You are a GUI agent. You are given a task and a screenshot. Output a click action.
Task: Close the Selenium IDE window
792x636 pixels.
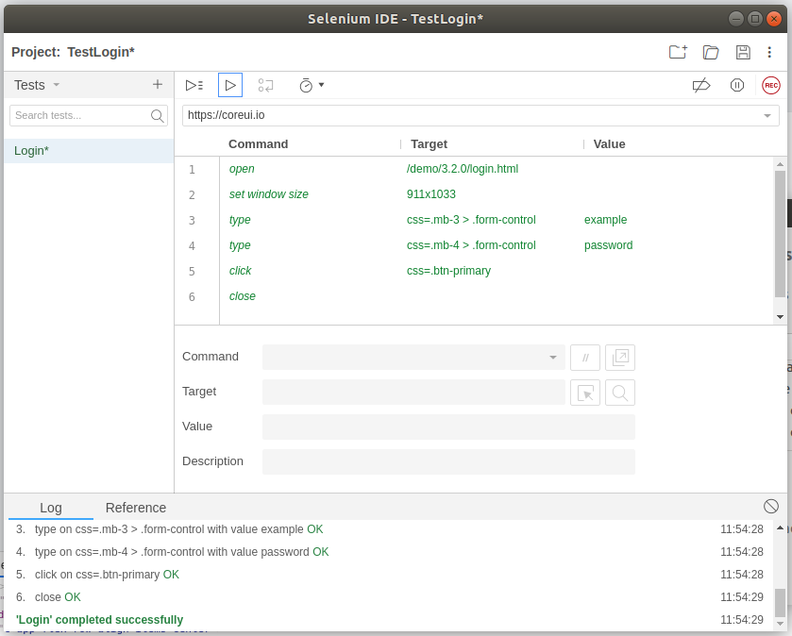pos(773,19)
